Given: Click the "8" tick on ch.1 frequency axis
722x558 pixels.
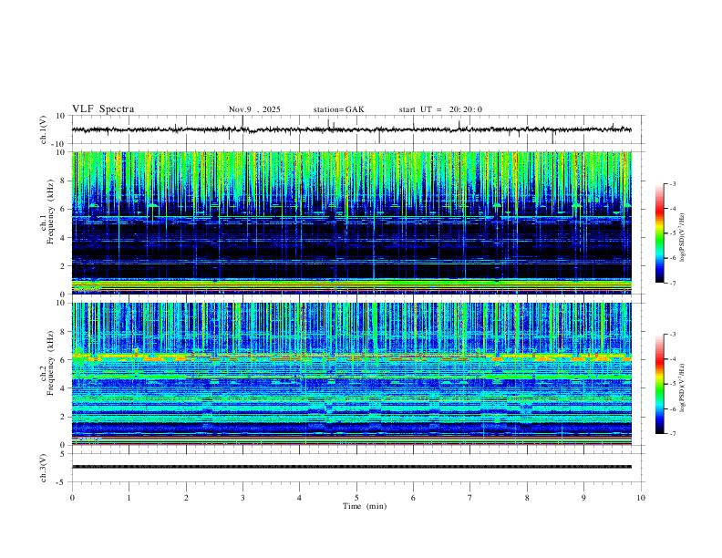Looking at the screenshot, I should click(63, 181).
